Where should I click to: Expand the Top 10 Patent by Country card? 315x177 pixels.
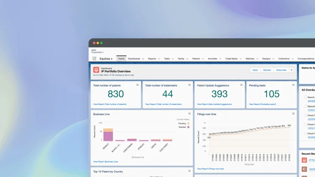[189, 171]
